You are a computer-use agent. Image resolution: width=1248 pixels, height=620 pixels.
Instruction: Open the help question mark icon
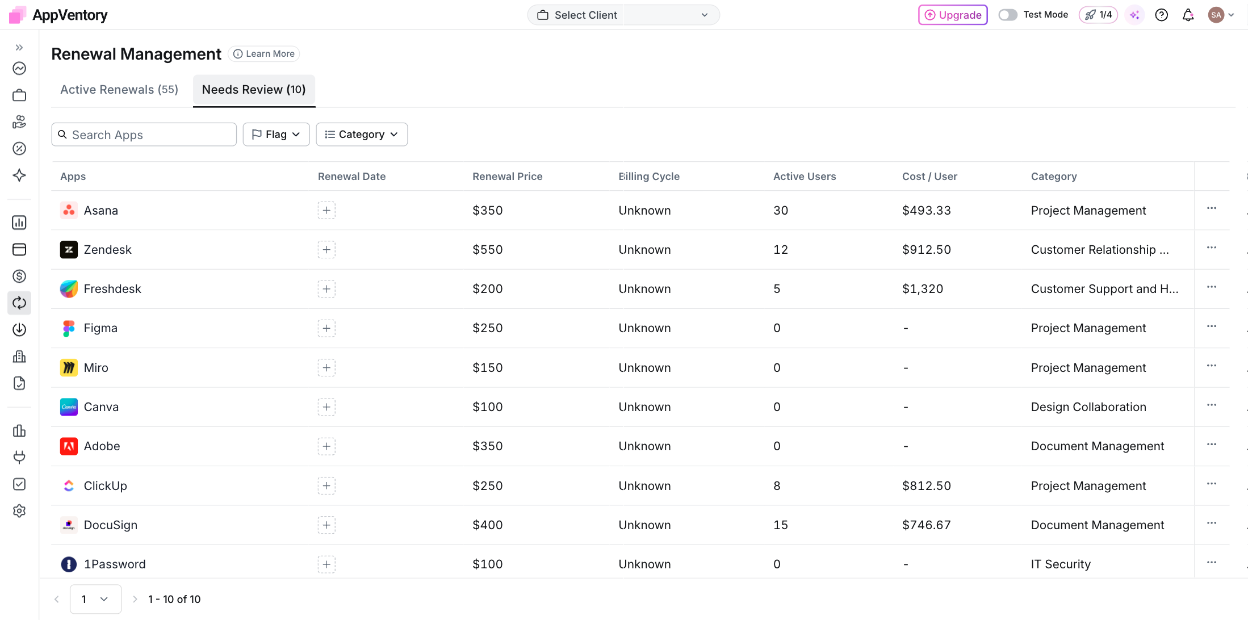[x=1162, y=15]
